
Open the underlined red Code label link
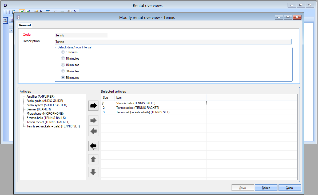click(x=27, y=35)
